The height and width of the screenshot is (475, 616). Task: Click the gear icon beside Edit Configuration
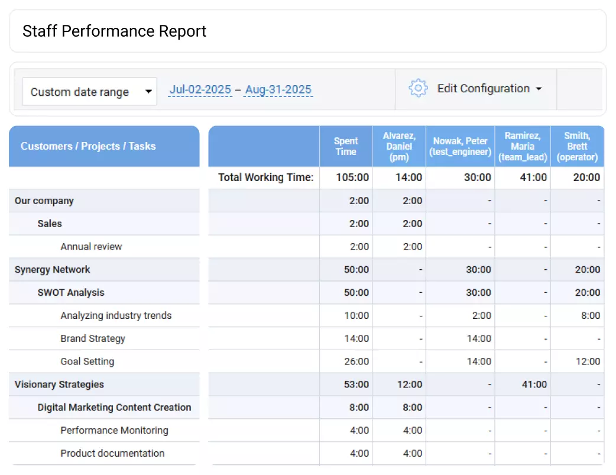tap(418, 88)
